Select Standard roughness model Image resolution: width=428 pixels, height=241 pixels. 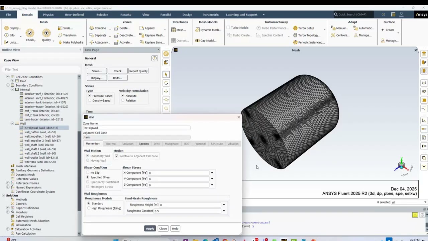pyautogui.click(x=89, y=204)
